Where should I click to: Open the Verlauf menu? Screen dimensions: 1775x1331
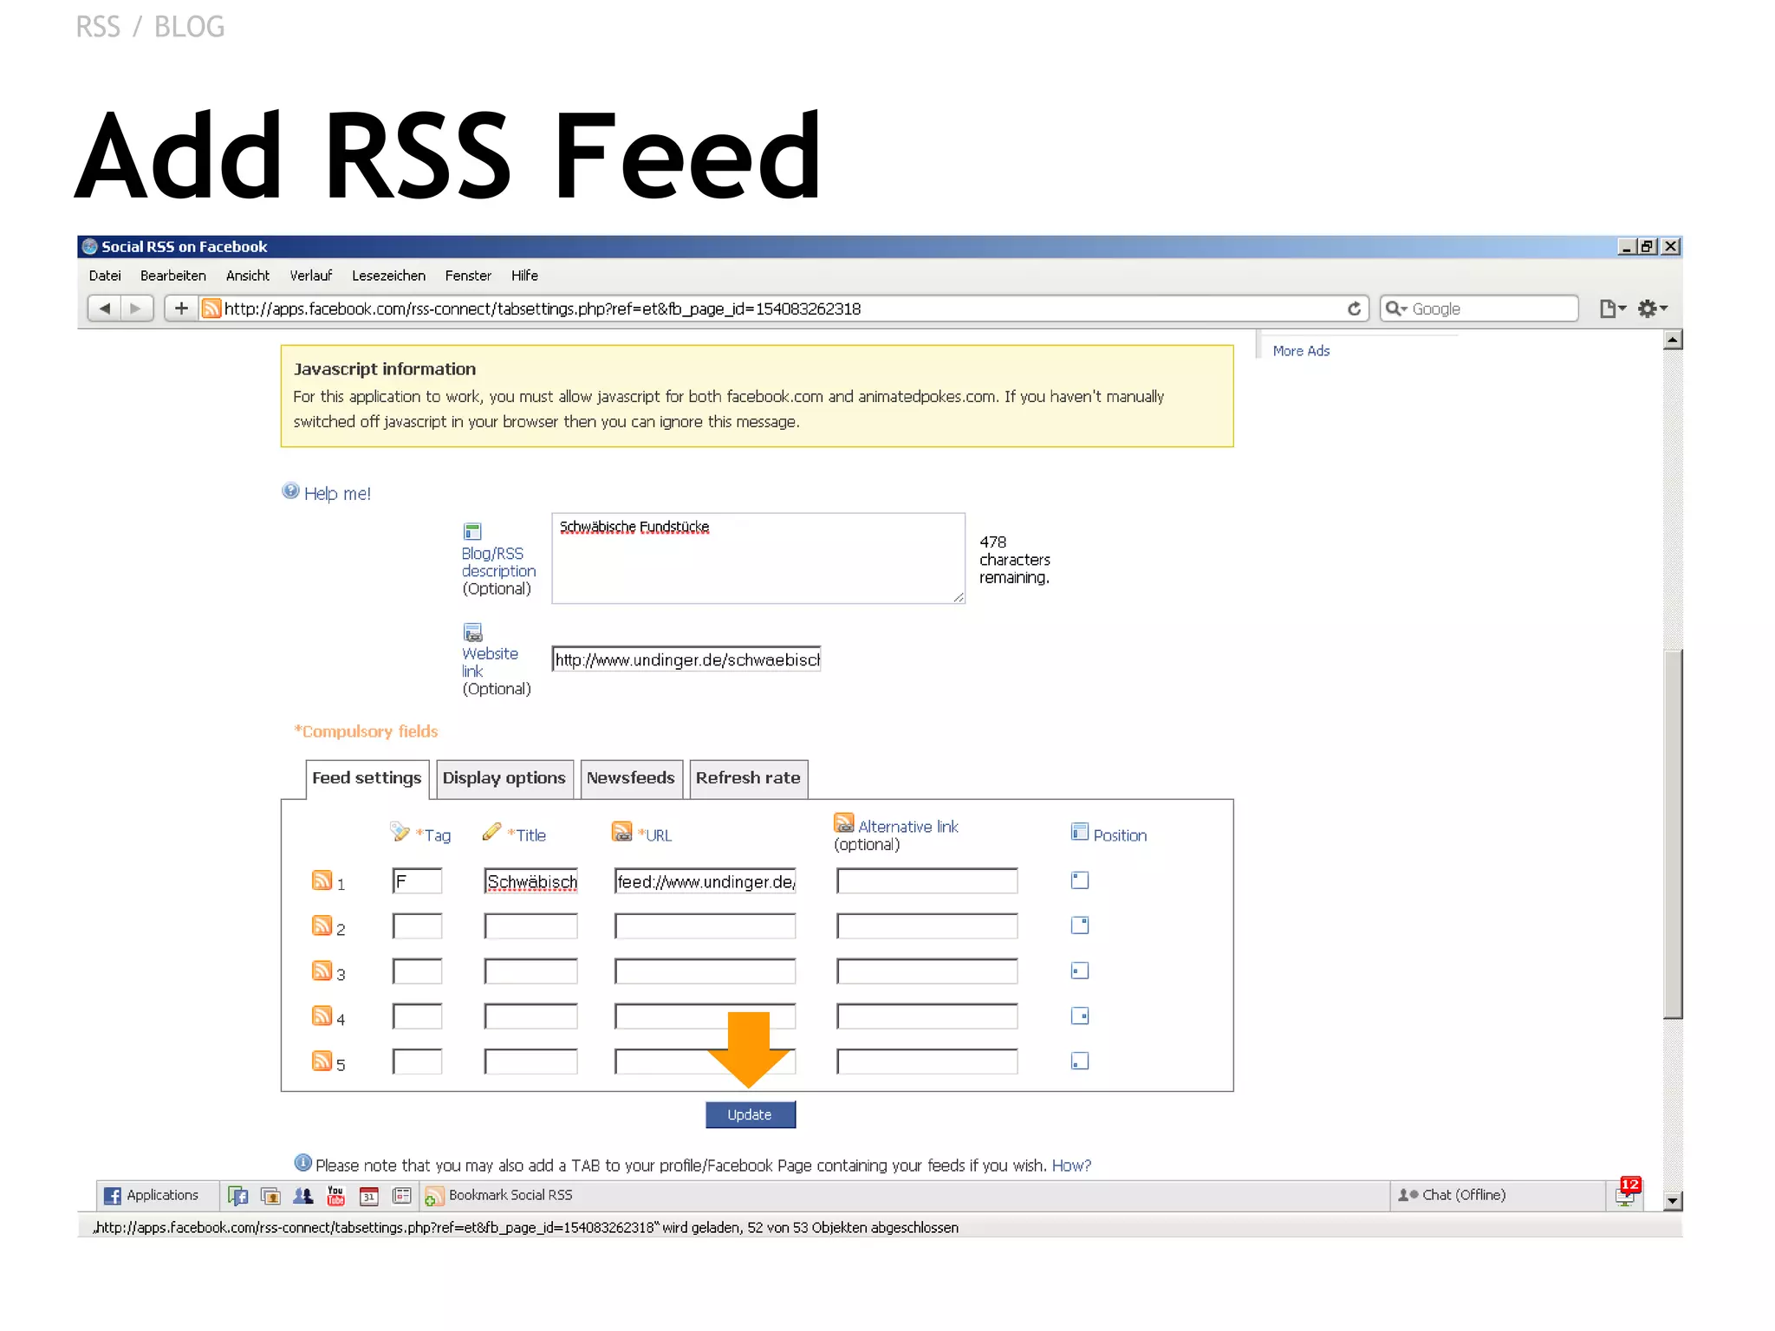[x=311, y=276]
